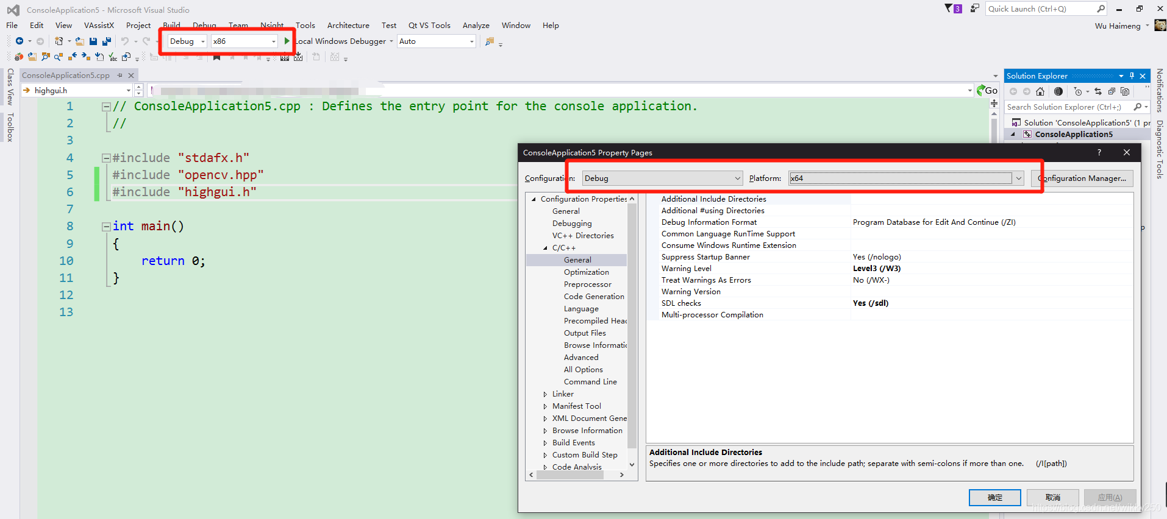Collapse the int main() code block
The image size is (1167, 519).
(x=106, y=227)
